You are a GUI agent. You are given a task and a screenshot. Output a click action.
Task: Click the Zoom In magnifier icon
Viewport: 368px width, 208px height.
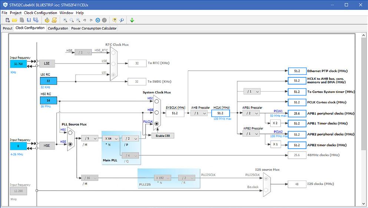click(x=65, y=20)
